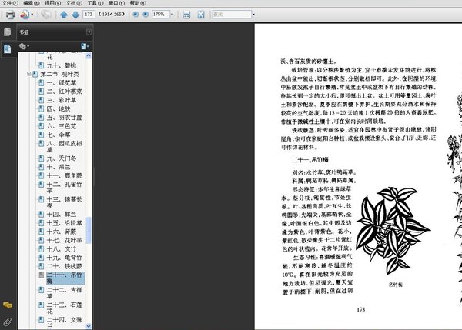Open the arrow next to share icon
The height and width of the screenshot is (330, 462).
32,15
